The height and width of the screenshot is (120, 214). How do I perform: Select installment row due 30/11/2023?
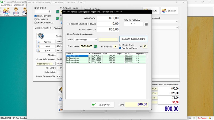106,58
